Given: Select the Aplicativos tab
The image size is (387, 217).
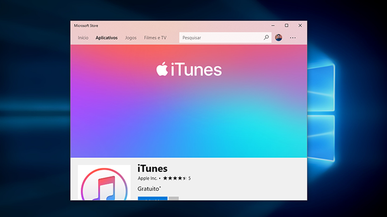Looking at the screenshot, I should [106, 38].
